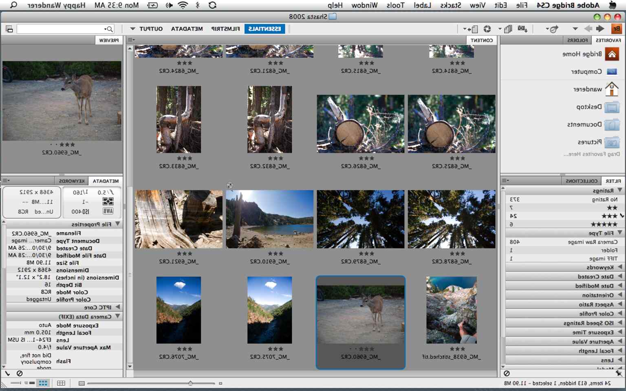The height and width of the screenshot is (391, 626).
Task: Collapse the File Type filter section
Action: click(x=620, y=233)
